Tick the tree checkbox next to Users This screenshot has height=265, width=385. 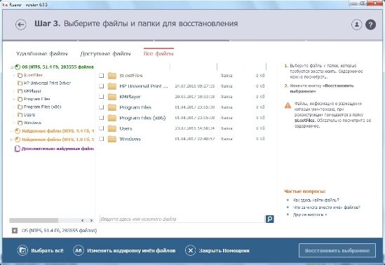click(20, 115)
